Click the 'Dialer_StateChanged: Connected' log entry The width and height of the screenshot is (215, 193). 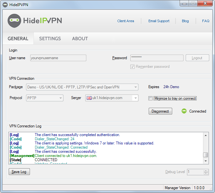point(61,147)
